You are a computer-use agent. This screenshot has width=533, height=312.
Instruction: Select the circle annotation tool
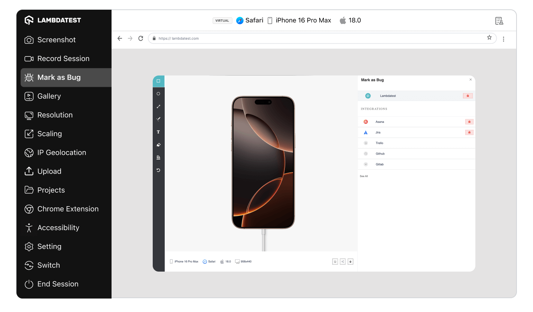158,94
